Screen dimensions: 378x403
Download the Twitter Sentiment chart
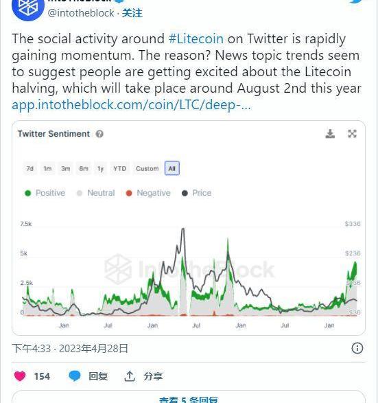(x=330, y=134)
